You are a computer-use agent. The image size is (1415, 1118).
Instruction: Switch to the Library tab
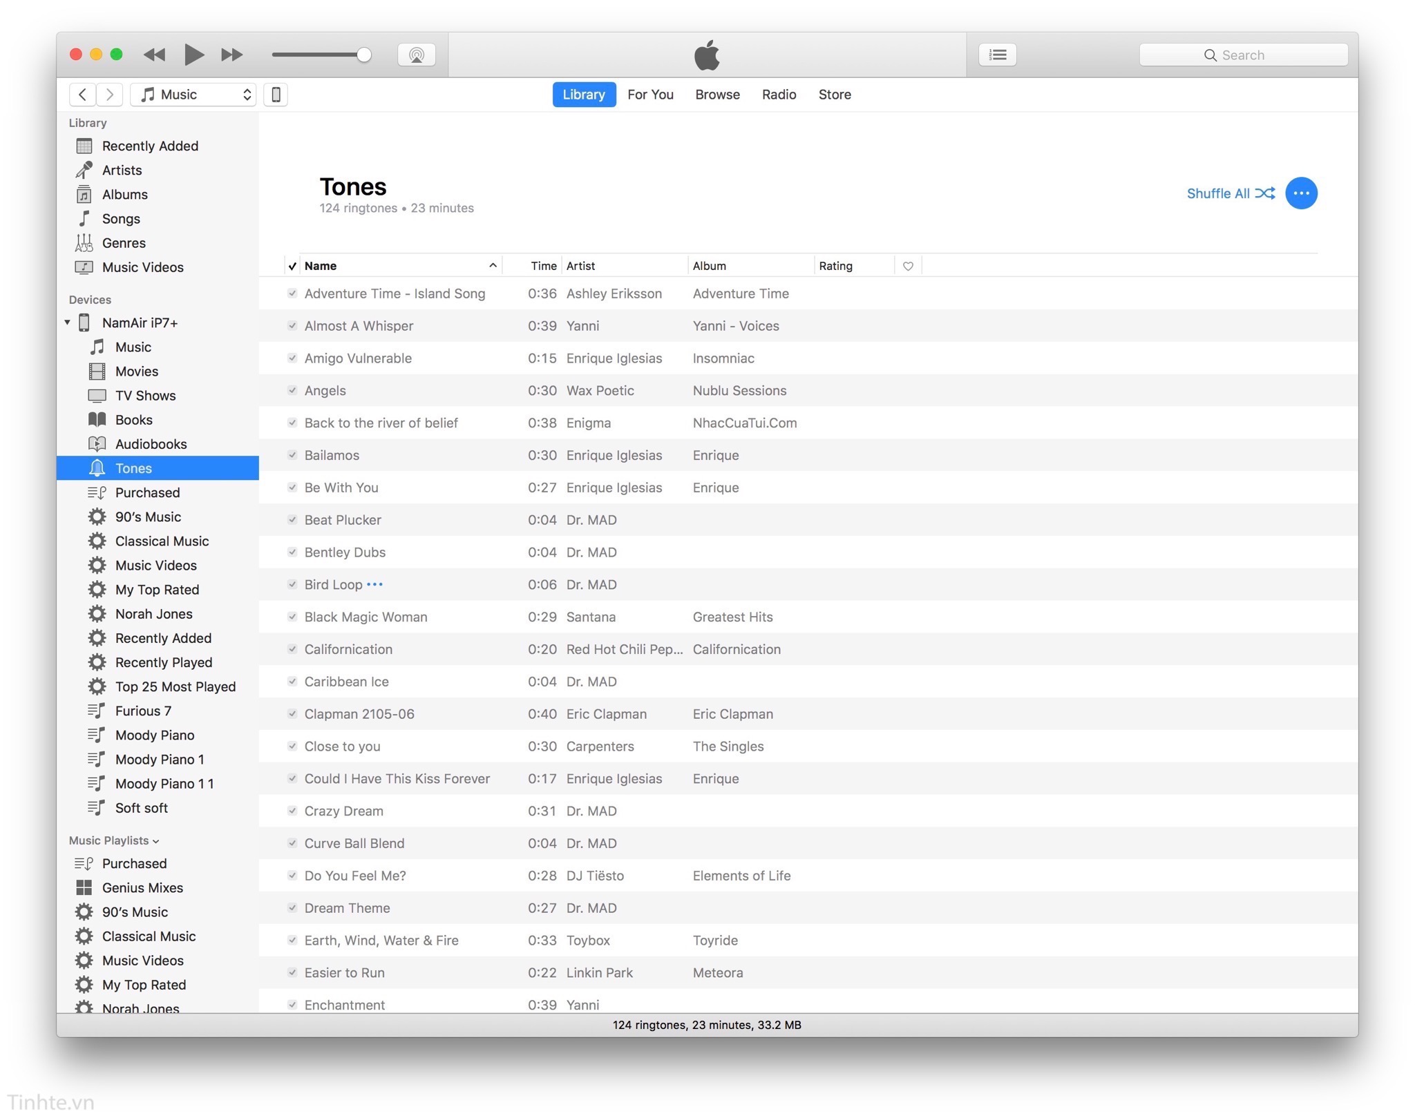pos(584,95)
